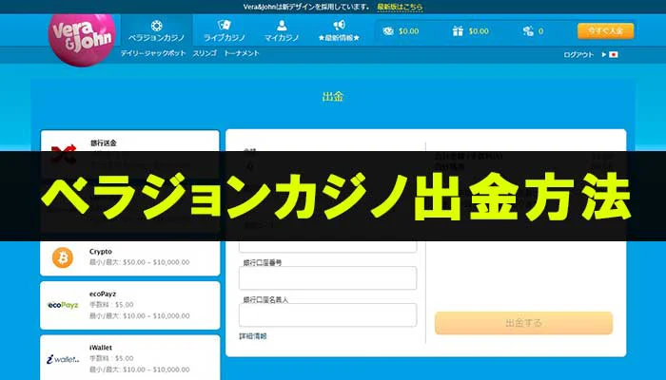Select ecoPayz withdrawal method
This screenshot has height=380, width=666.
click(x=129, y=305)
